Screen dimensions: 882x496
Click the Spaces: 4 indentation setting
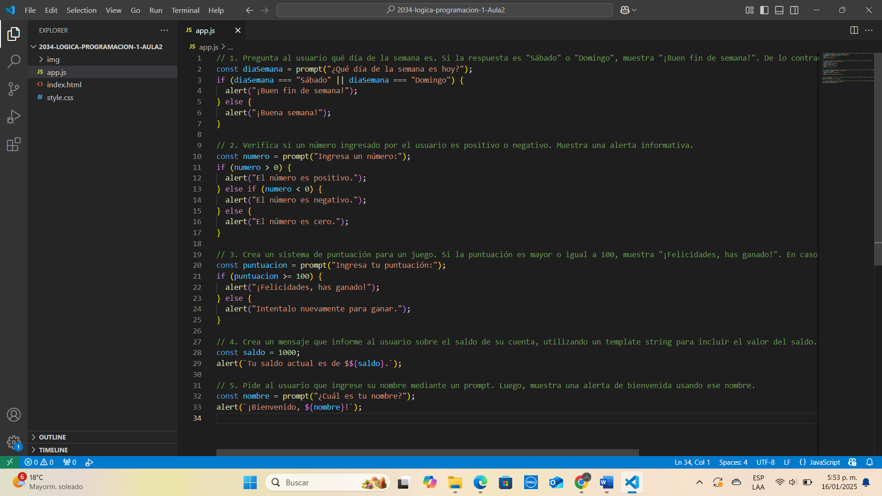point(733,462)
